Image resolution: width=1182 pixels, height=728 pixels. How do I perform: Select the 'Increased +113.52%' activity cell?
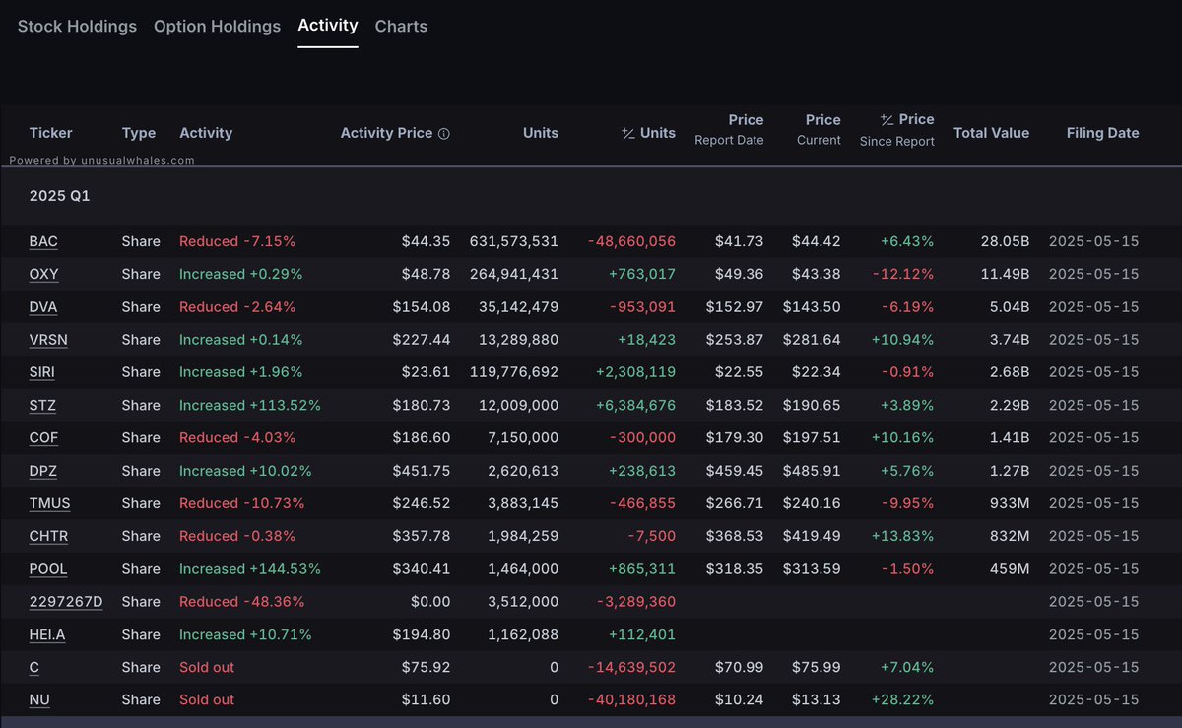pyautogui.click(x=250, y=405)
